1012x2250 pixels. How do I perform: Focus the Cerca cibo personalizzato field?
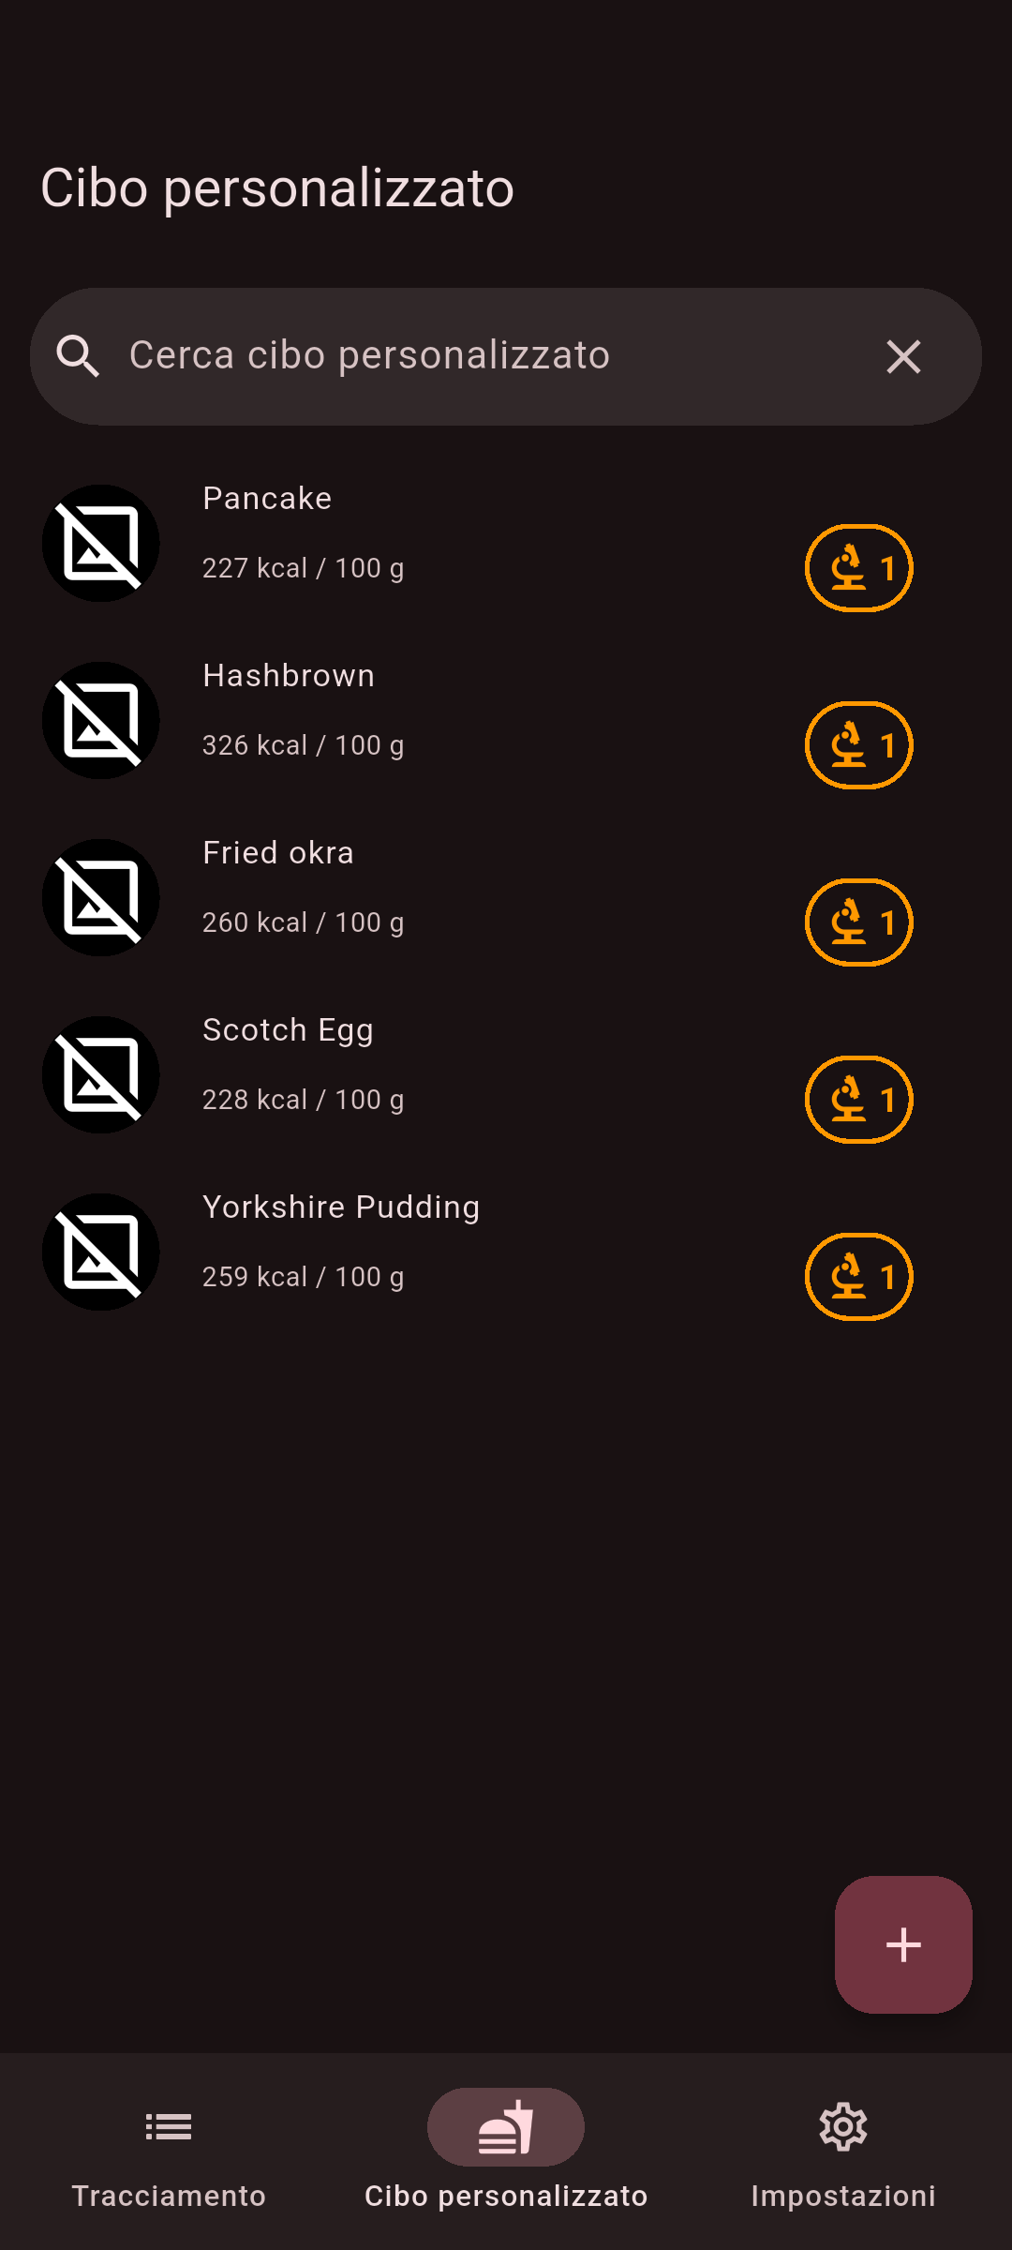(x=469, y=356)
